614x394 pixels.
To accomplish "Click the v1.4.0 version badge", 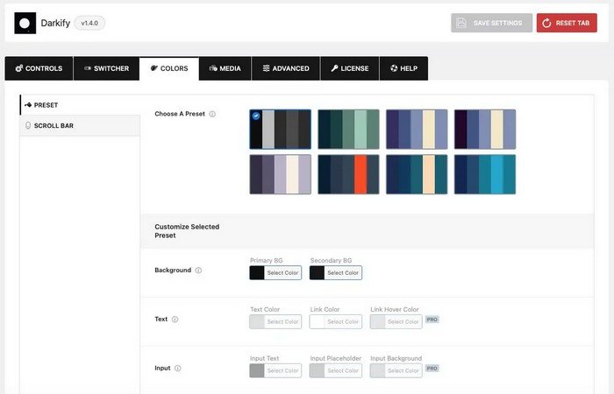I will 89,23.
